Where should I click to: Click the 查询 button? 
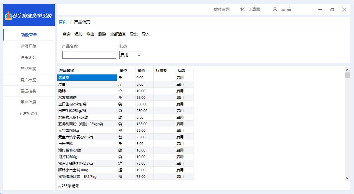point(67,34)
